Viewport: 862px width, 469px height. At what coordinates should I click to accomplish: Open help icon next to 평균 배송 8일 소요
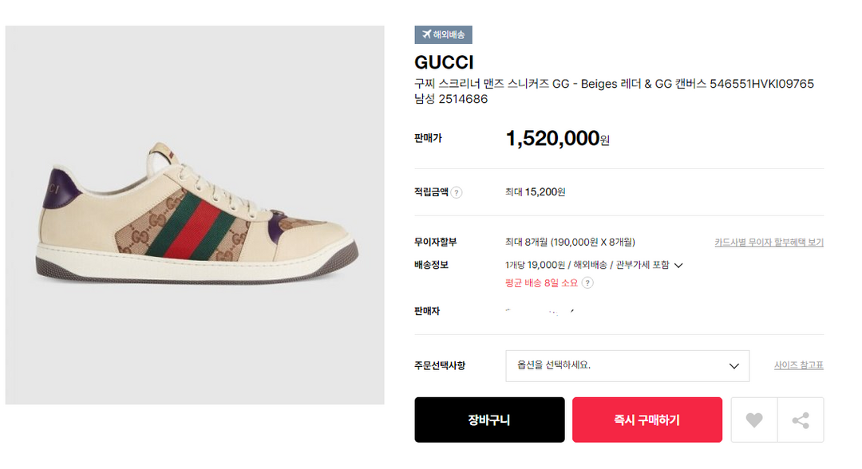coord(587,282)
